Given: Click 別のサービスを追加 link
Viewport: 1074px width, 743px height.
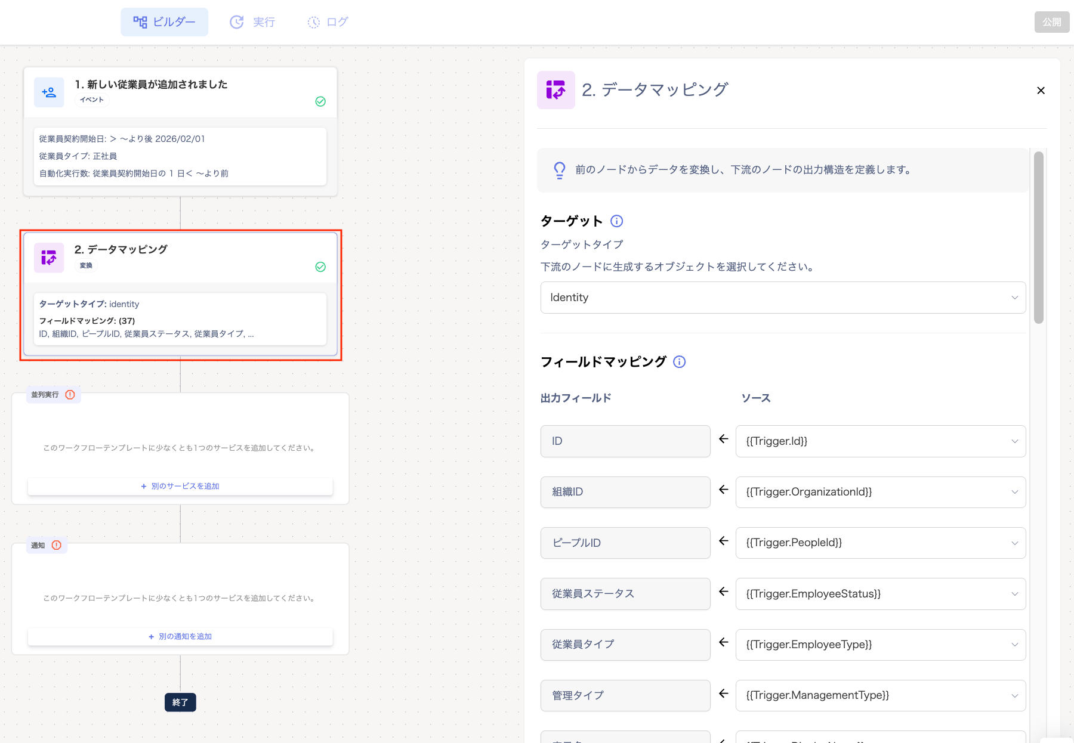Looking at the screenshot, I should coord(180,487).
